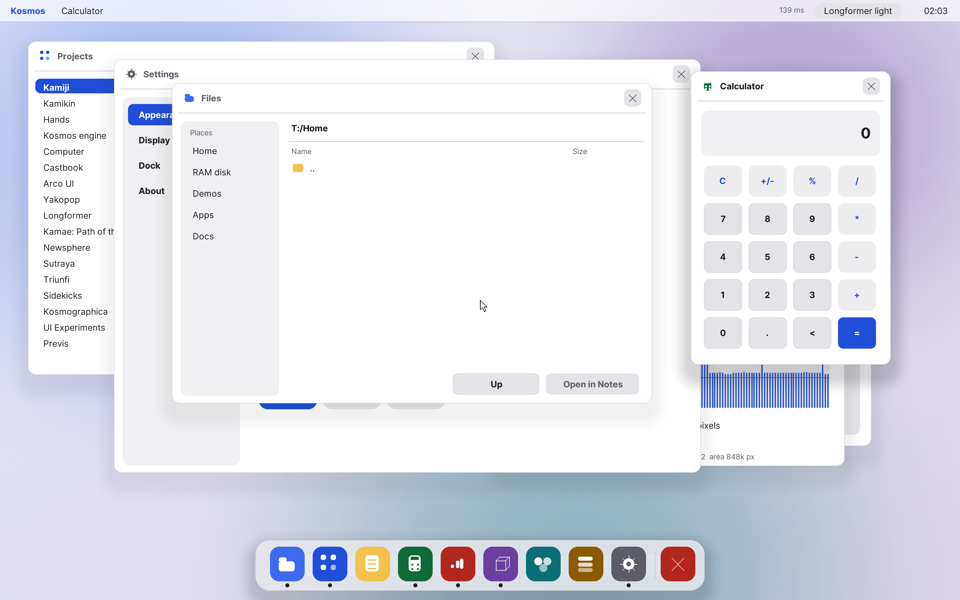960x600 pixels.
Task: Click the Projects window dots icon
Action: pos(44,56)
